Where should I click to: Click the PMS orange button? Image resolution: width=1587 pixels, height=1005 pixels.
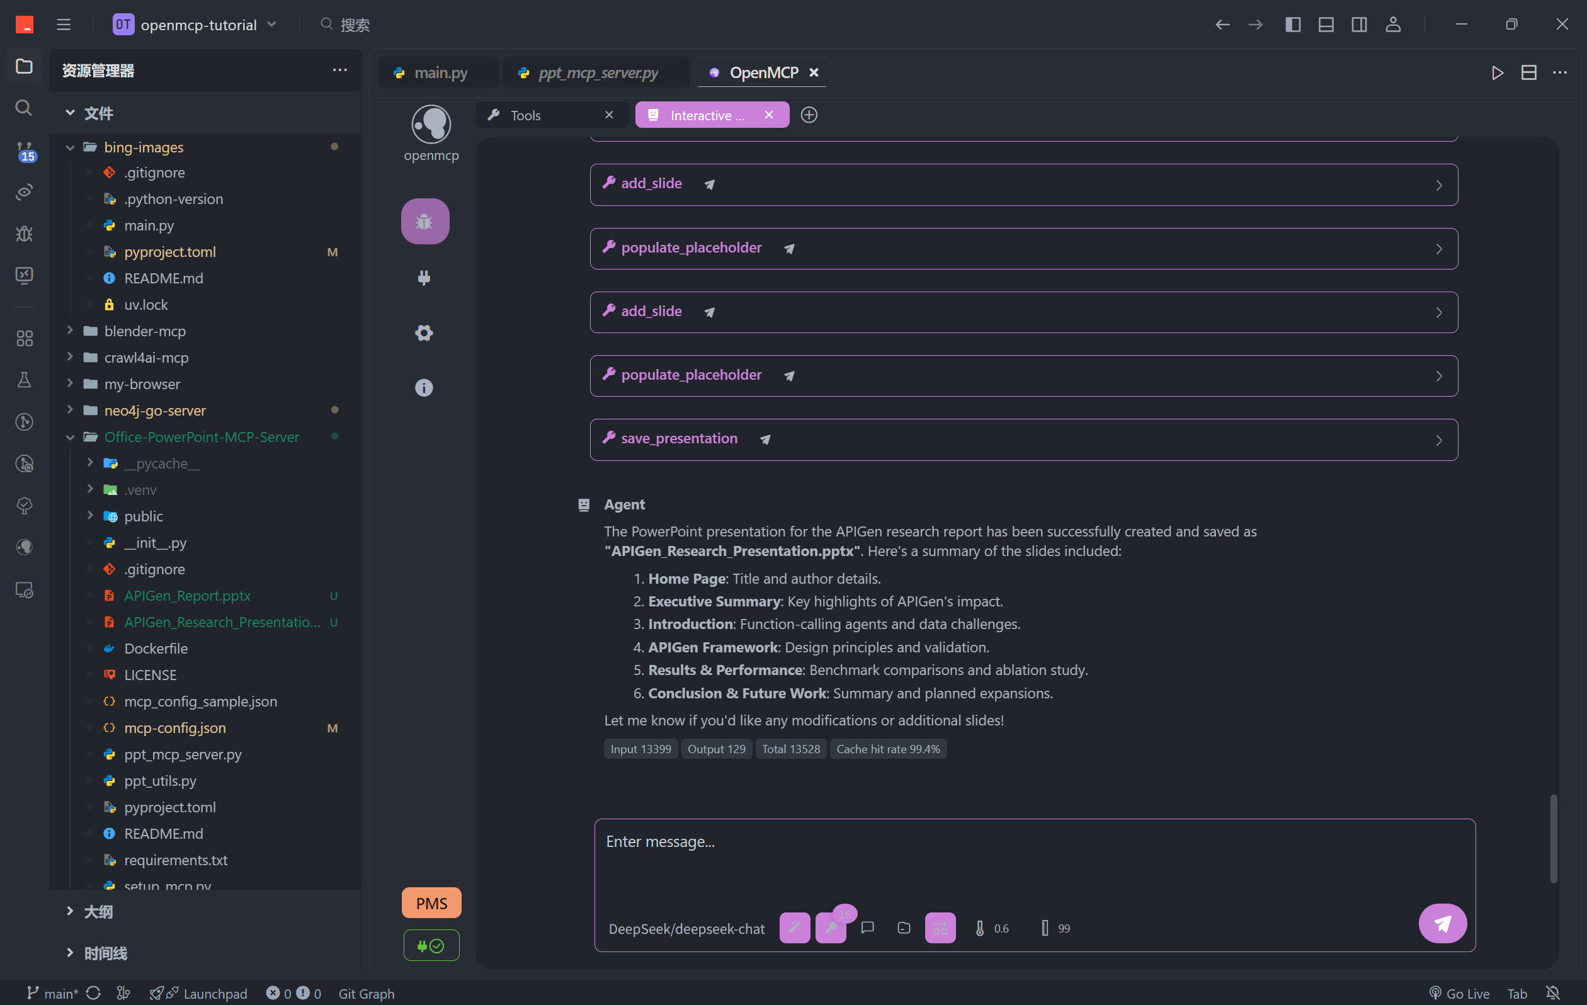[x=431, y=903]
